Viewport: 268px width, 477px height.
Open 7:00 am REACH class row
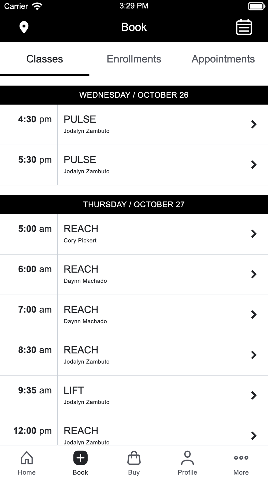point(134,315)
